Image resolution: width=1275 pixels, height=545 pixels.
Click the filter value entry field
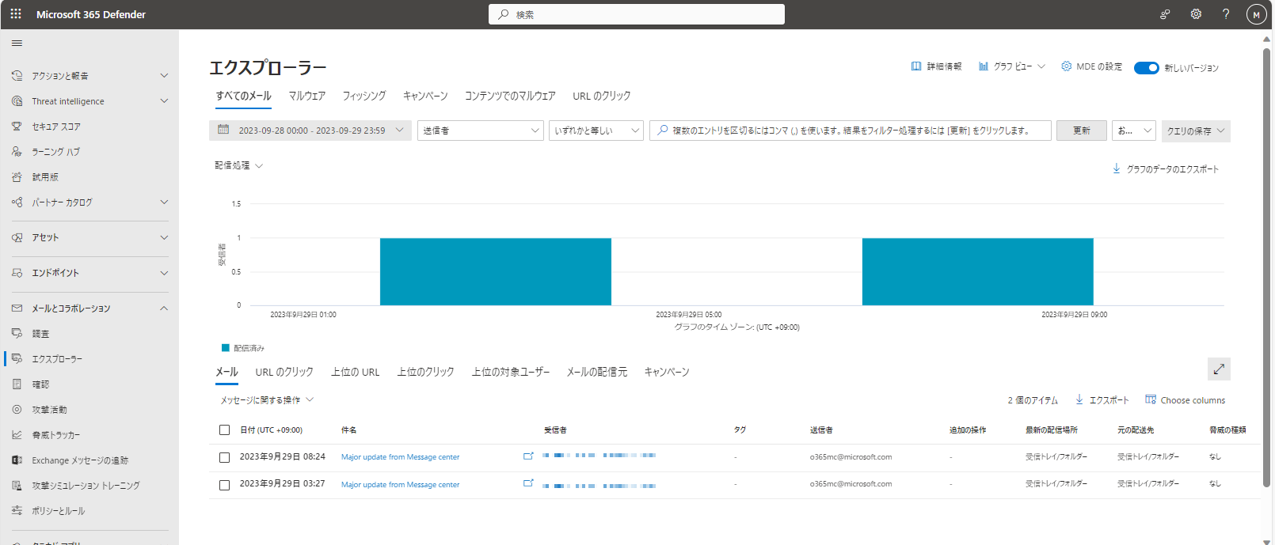tap(851, 131)
